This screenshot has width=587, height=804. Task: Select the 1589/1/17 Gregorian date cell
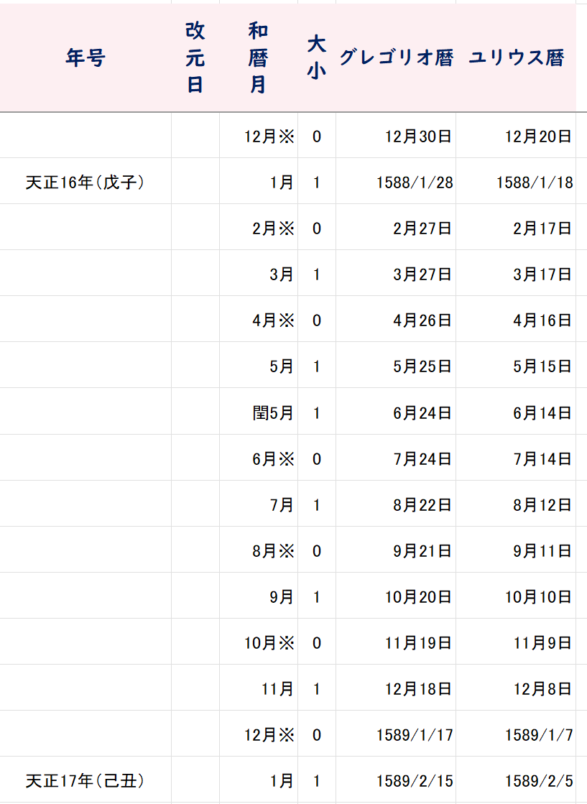coord(396,734)
